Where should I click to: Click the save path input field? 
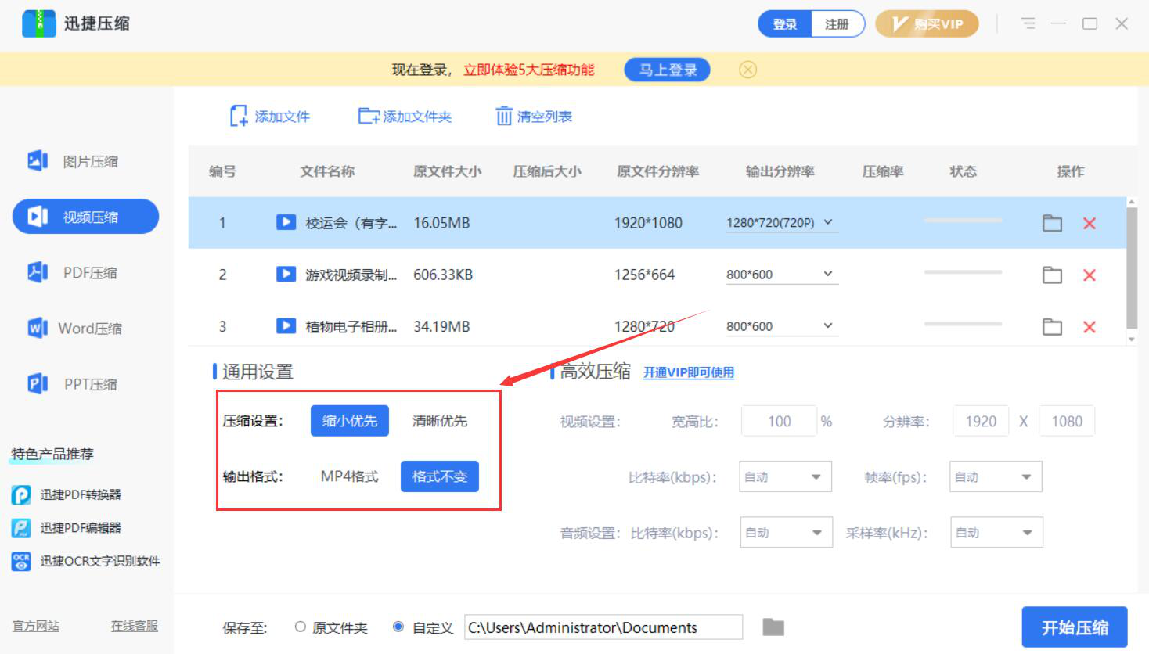coord(603,627)
